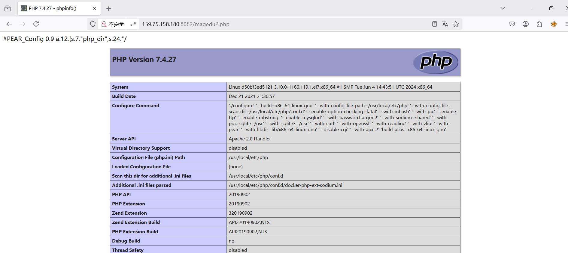Open the account profile icon
The image size is (568, 253).
(x=526, y=24)
